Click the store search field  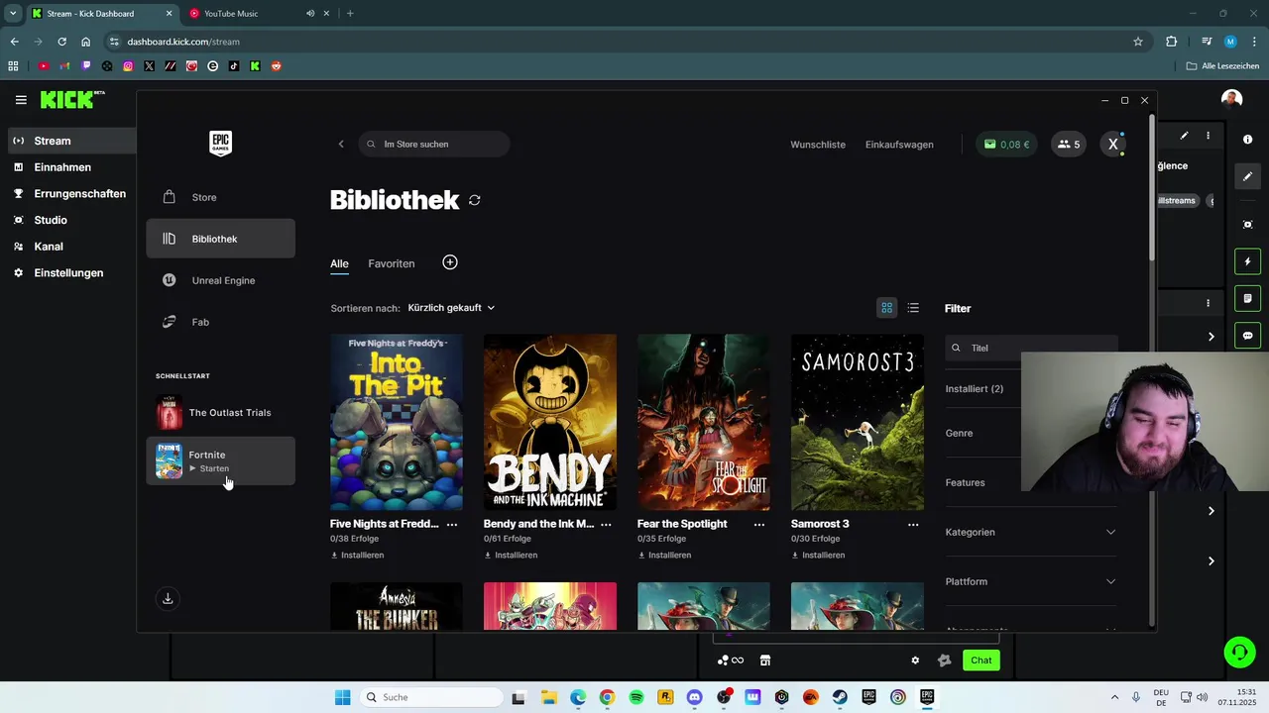[x=434, y=145]
